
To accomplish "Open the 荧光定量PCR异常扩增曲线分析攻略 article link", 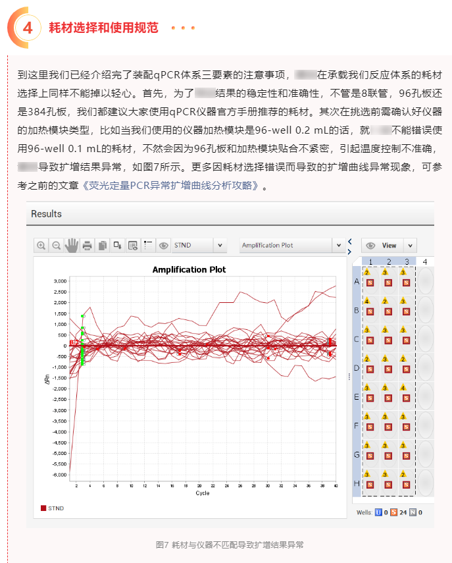I will pyautogui.click(x=172, y=186).
